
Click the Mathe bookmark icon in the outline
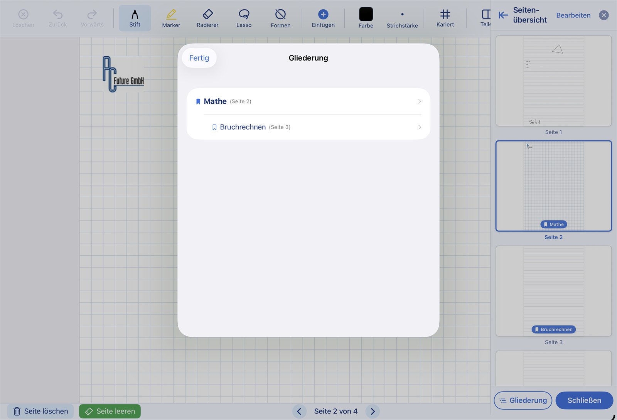coord(198,101)
